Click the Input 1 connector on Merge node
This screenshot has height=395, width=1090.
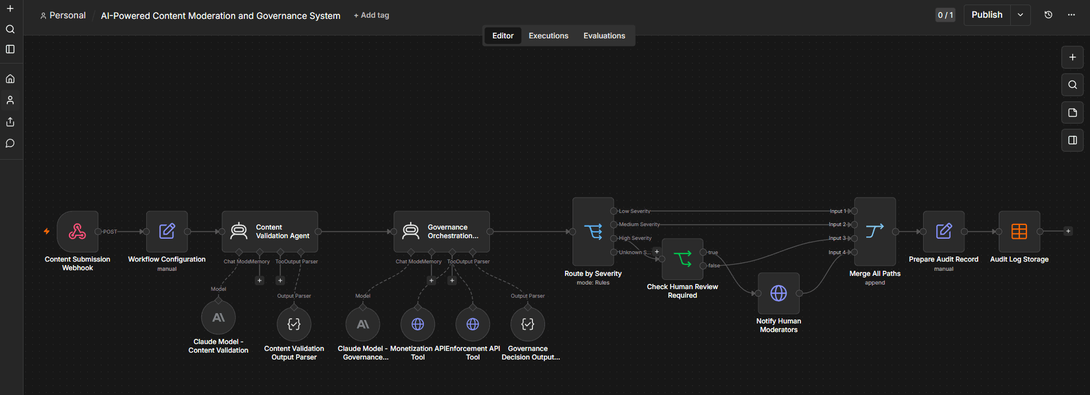854,211
